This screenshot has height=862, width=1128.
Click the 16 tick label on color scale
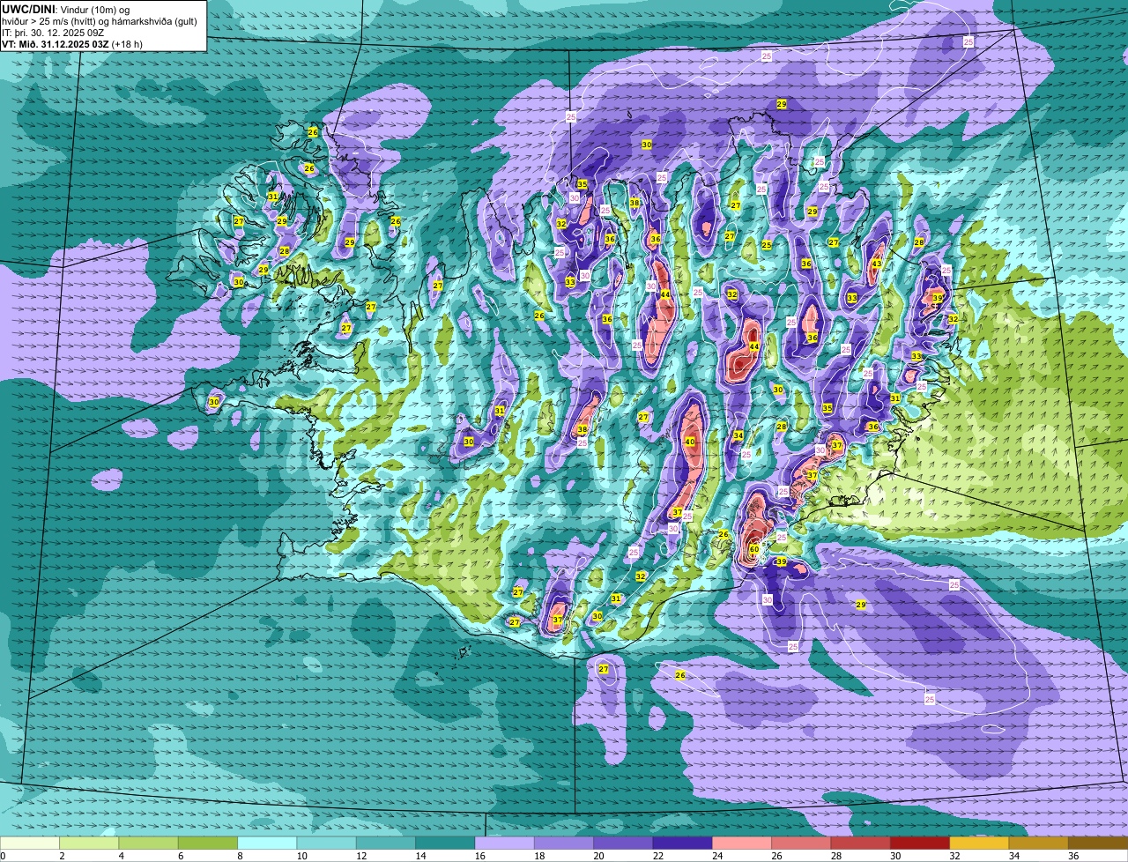tap(480, 855)
